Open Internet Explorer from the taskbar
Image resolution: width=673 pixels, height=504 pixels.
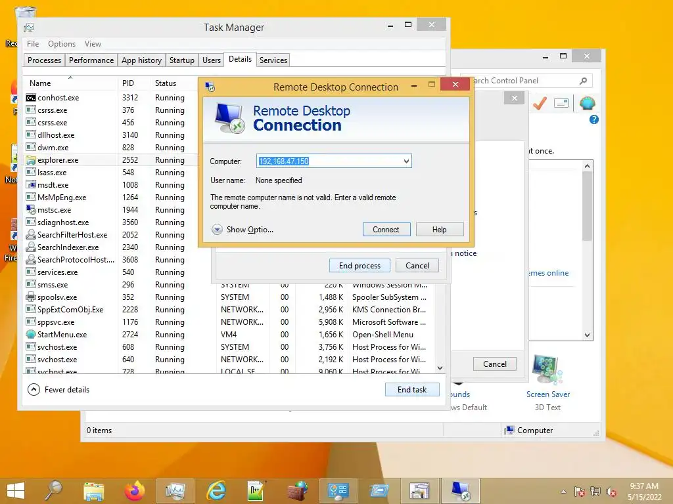point(216,491)
